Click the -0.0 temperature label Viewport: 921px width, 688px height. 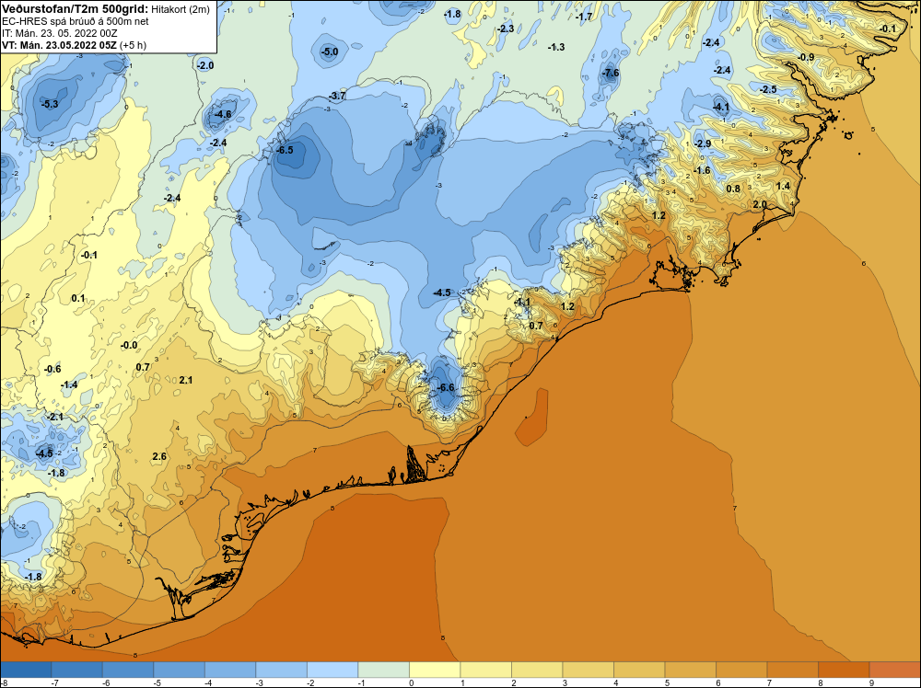pyautogui.click(x=129, y=346)
